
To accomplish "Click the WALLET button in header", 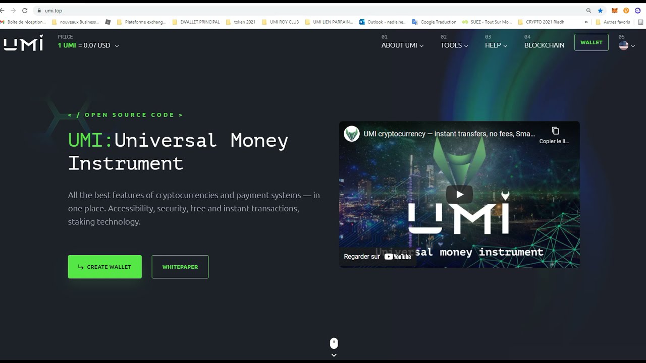I will coord(591,42).
